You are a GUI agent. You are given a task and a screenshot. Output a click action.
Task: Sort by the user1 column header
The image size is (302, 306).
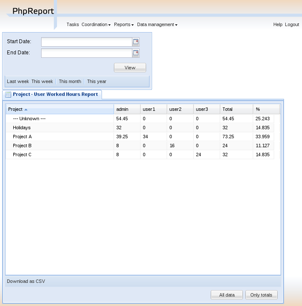point(153,109)
